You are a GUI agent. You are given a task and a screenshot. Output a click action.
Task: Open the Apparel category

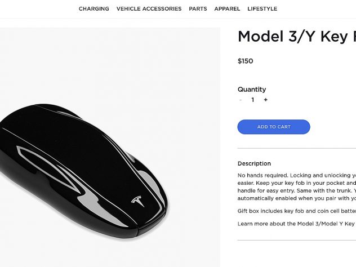tap(227, 9)
